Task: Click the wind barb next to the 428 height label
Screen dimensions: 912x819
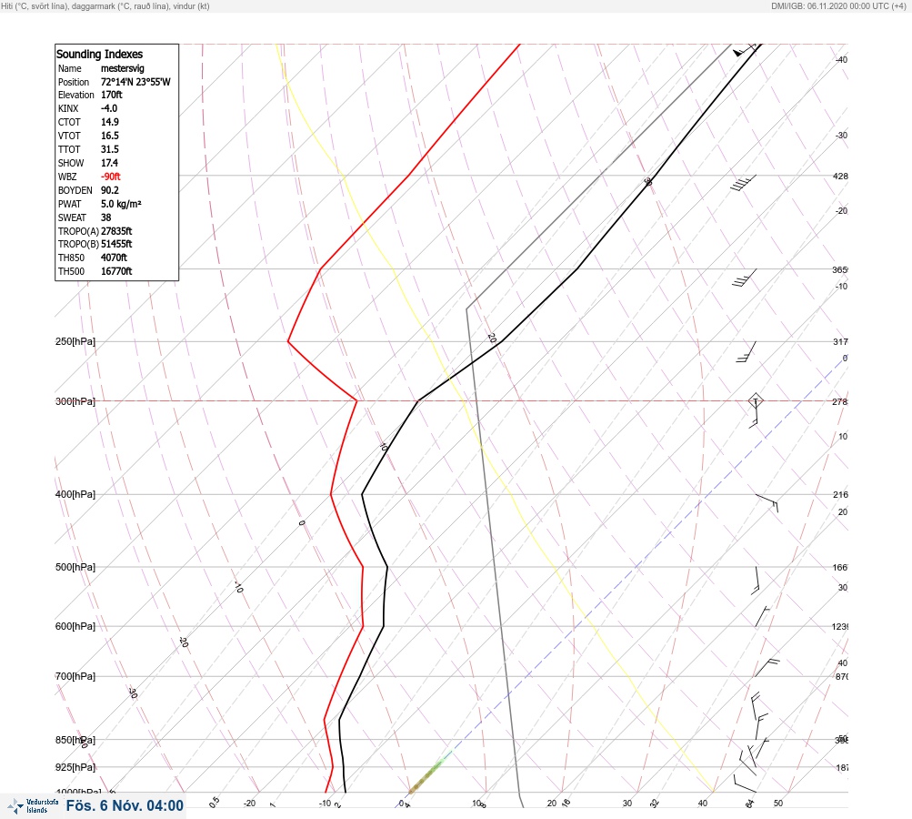Action: [743, 183]
